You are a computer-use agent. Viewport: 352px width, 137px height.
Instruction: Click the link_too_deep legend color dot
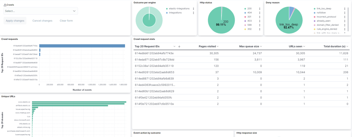(x=314, y=8)
